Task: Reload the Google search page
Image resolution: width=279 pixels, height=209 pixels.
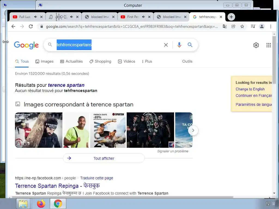Action: point(31,26)
